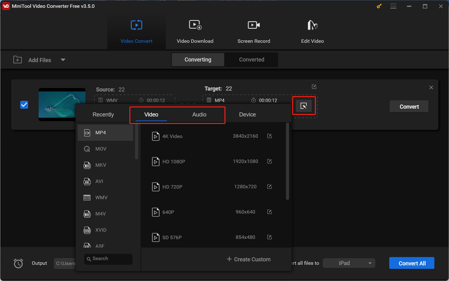Click the Add Files folder icon
The height and width of the screenshot is (281, 449).
[x=17, y=60]
